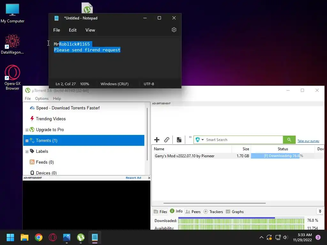
Task: Open the uTorrent Options menu
Action: tap(42, 99)
